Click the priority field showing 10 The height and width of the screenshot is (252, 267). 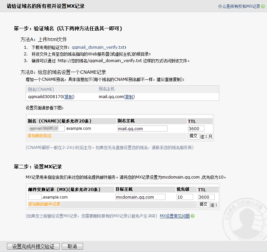pyautogui.click(x=185, y=197)
